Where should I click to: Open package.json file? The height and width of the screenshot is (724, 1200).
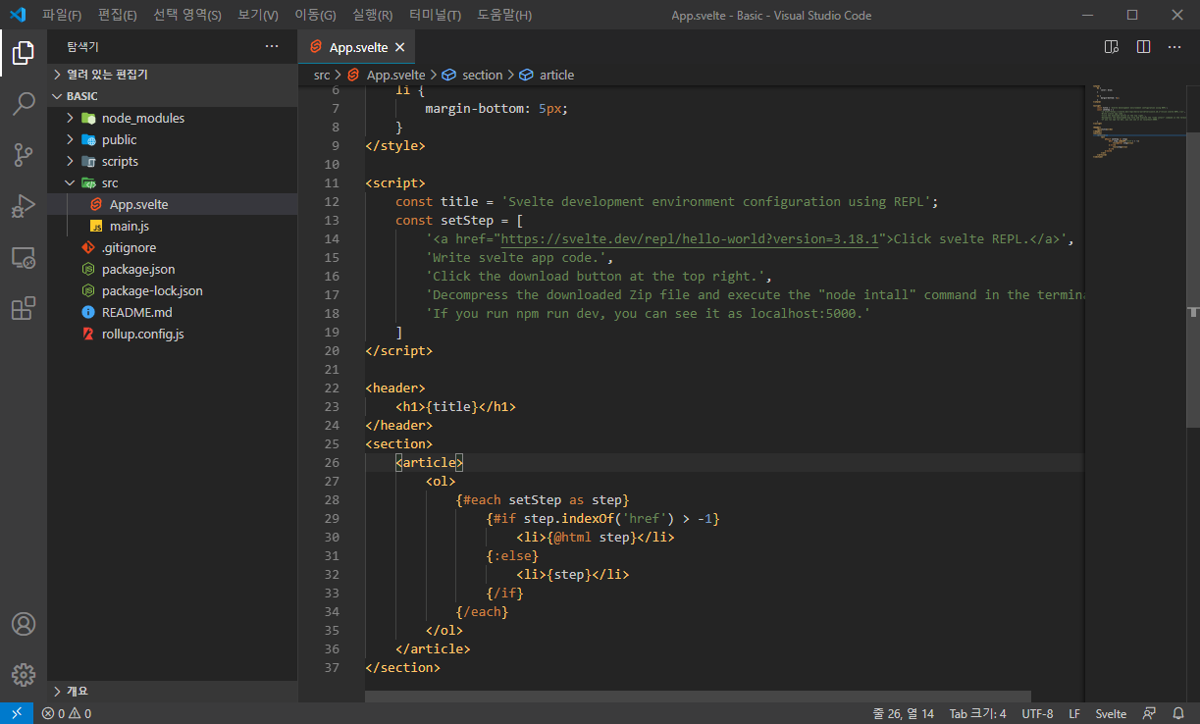click(172, 269)
